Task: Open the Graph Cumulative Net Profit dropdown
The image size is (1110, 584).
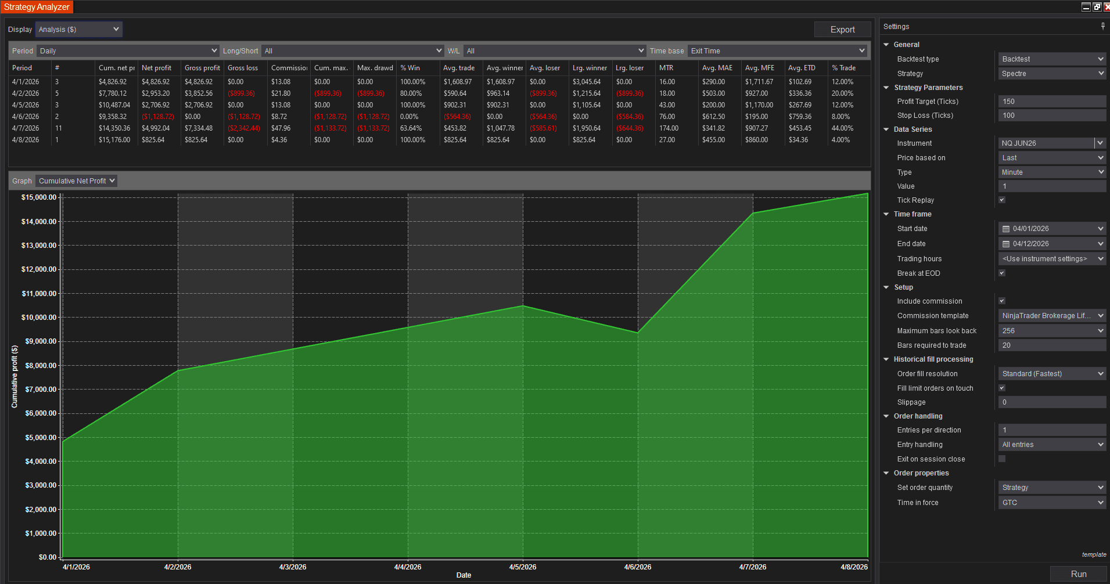Action: click(76, 181)
